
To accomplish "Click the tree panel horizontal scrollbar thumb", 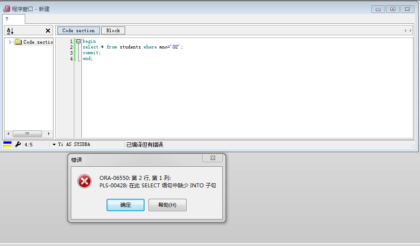I will [x=27, y=134].
